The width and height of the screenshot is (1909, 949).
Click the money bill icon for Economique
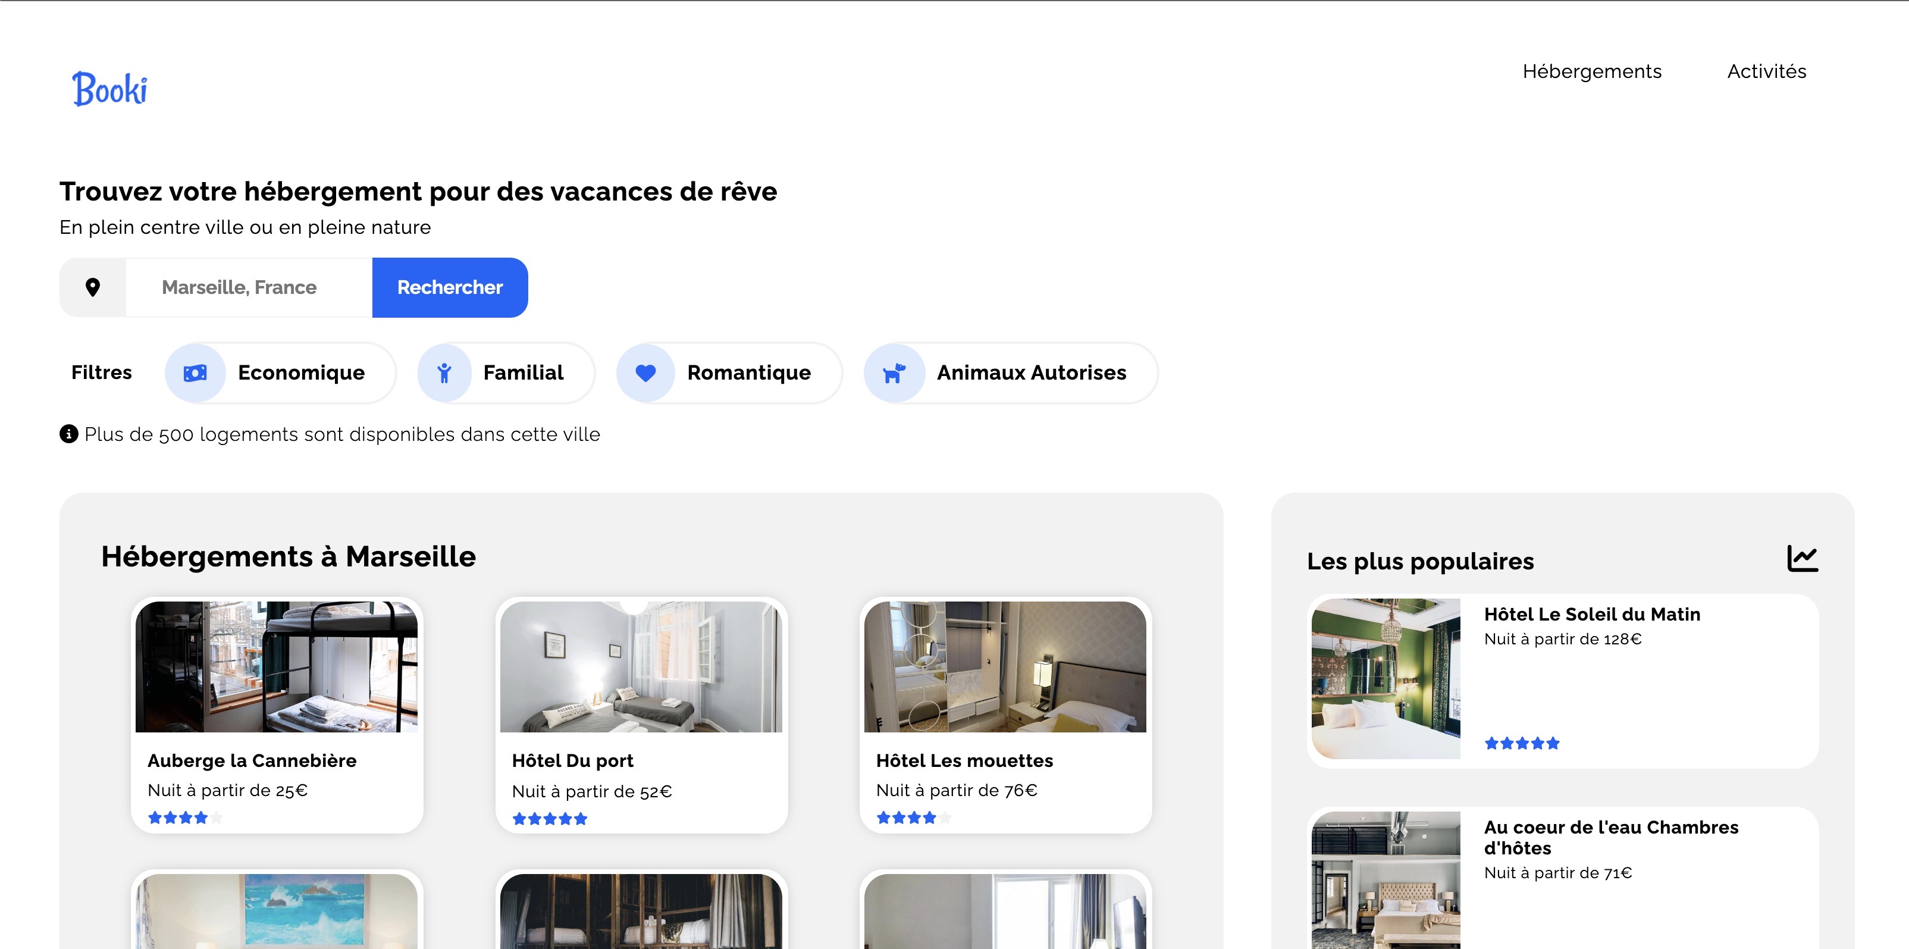[195, 373]
